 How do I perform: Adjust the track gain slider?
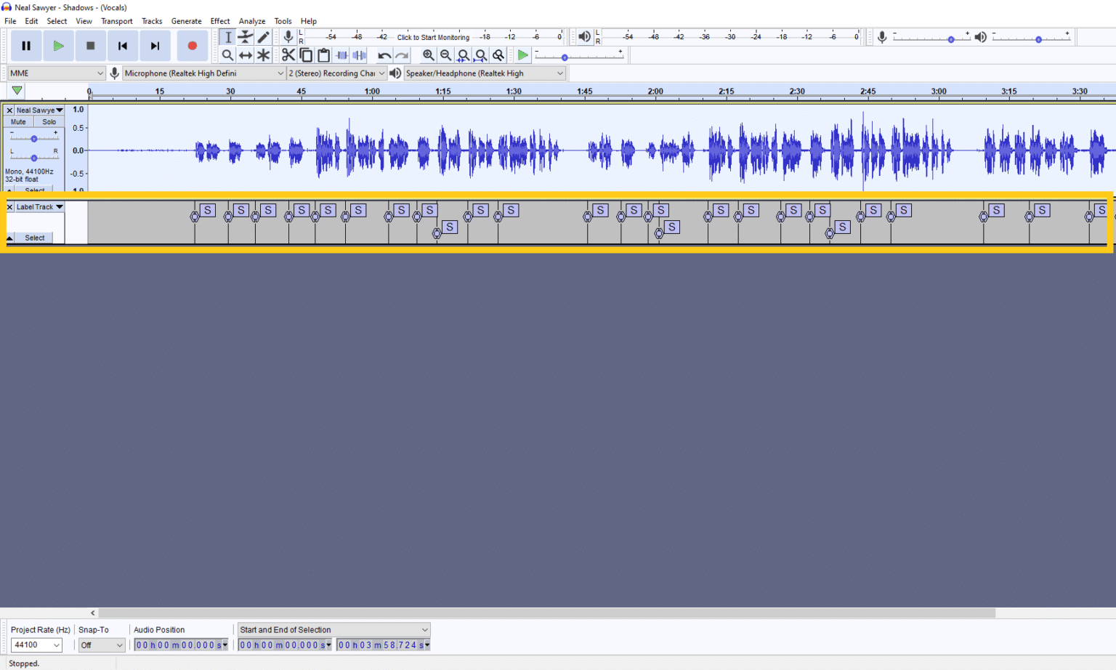[x=34, y=138]
